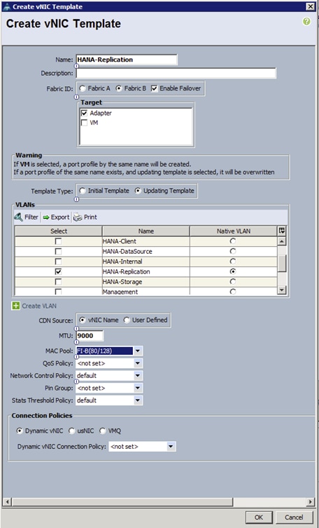Select the VMQ connection policy radio
This screenshot has height=528, width=319.
click(x=102, y=431)
